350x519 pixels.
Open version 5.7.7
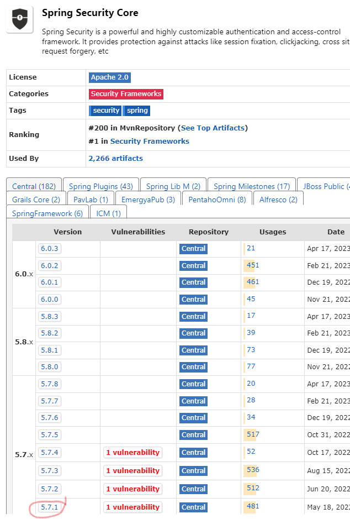click(50, 401)
